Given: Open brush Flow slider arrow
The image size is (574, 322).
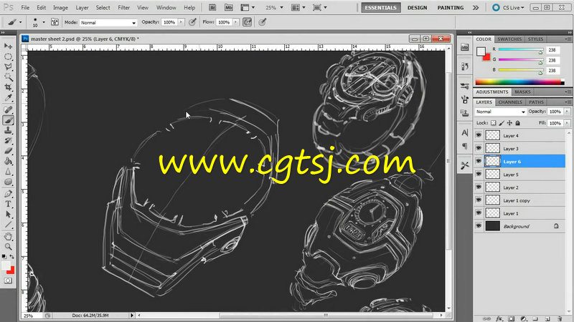Looking at the screenshot, I should (236, 22).
